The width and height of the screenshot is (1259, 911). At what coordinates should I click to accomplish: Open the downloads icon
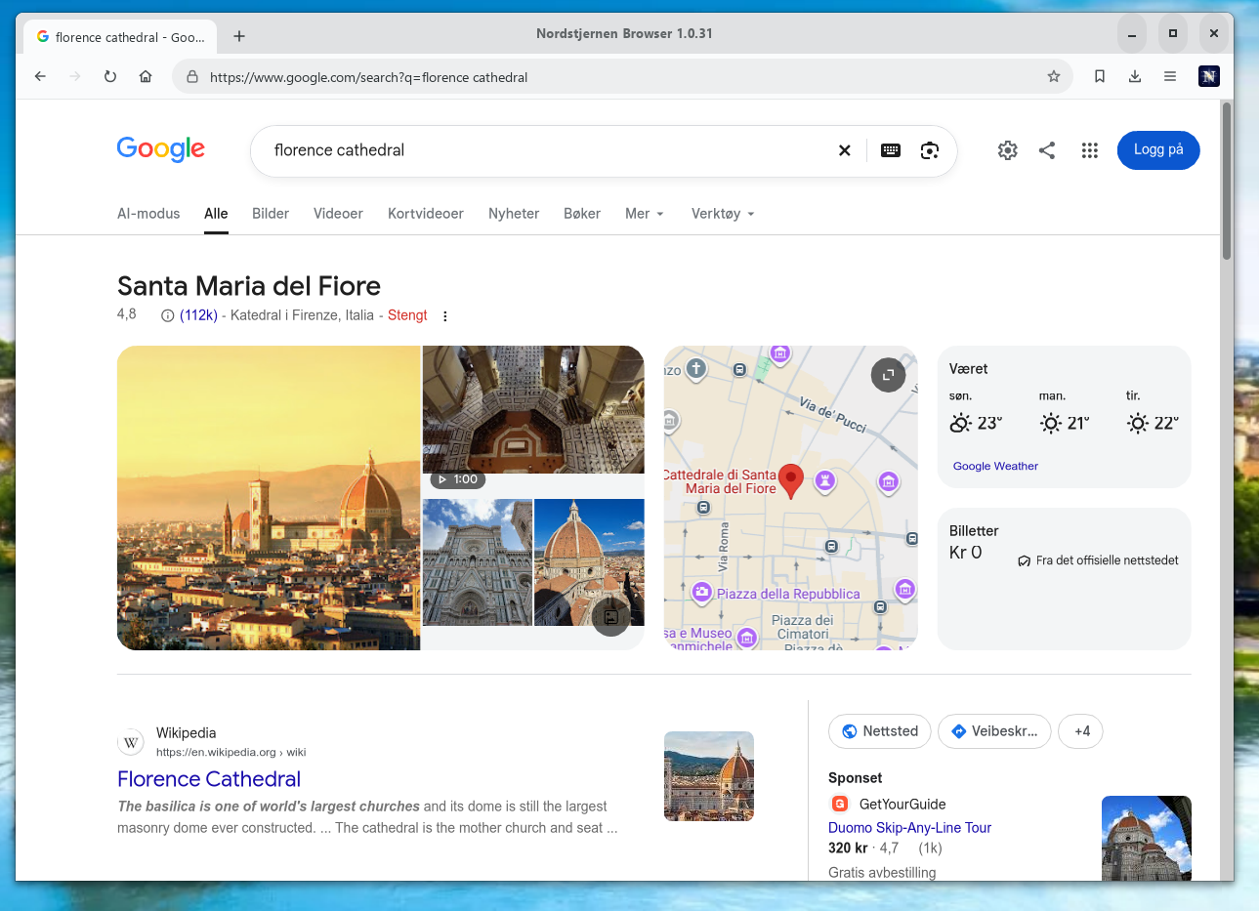(x=1135, y=76)
